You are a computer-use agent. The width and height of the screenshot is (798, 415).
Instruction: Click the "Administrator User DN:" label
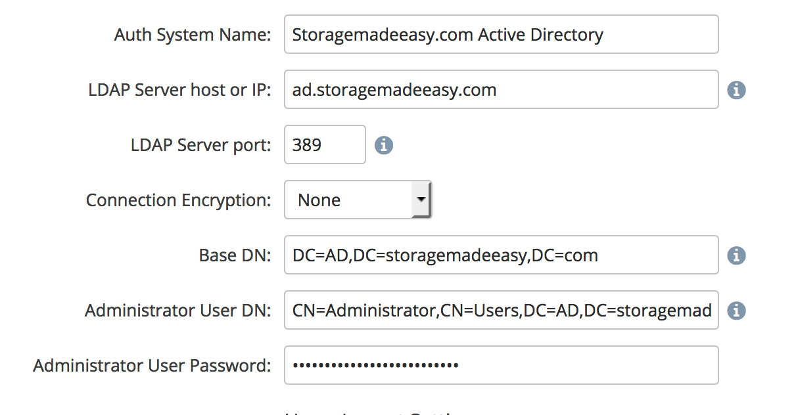click(x=177, y=311)
